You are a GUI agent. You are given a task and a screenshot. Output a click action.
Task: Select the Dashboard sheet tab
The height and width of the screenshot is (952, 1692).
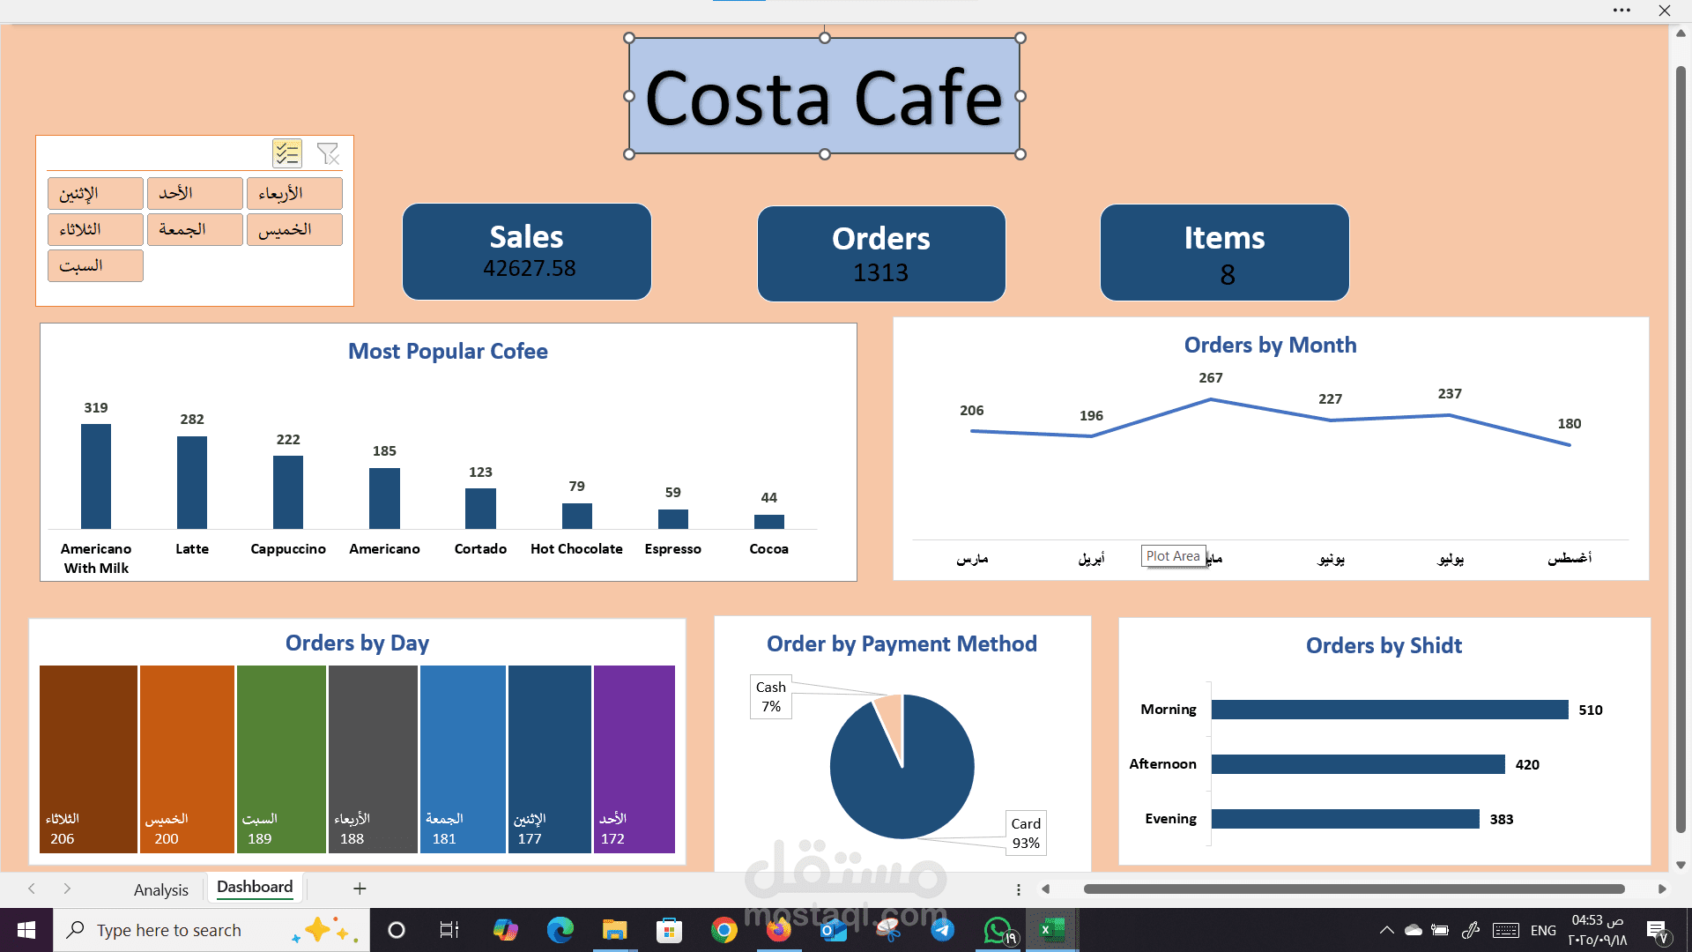click(255, 887)
